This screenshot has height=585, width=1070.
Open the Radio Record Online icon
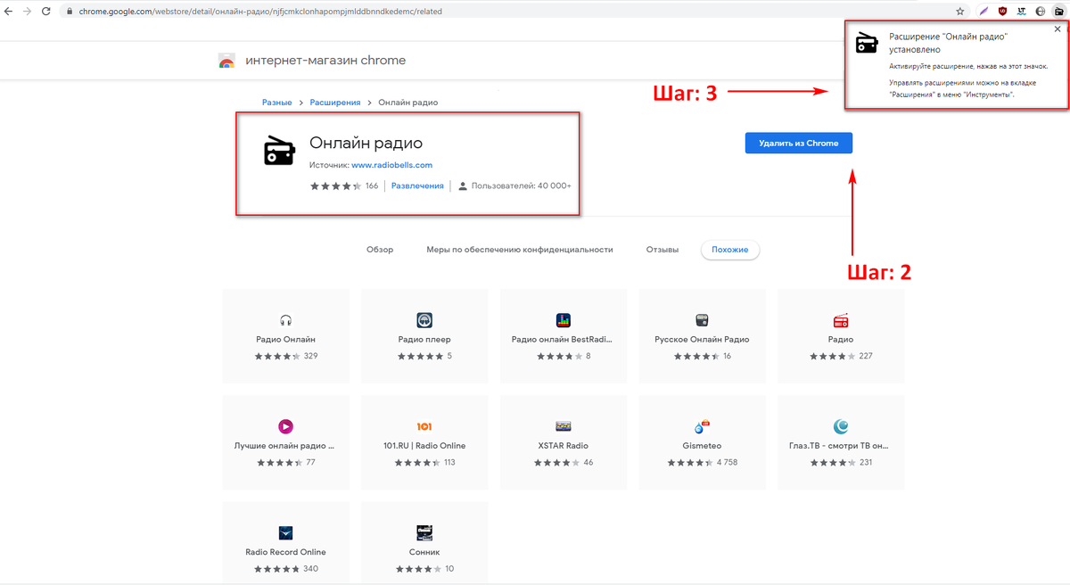pyautogui.click(x=285, y=532)
